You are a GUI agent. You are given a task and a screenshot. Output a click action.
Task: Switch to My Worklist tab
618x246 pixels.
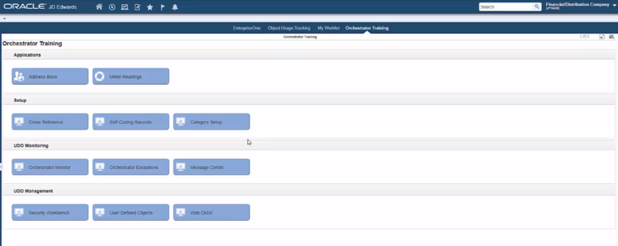pos(329,28)
